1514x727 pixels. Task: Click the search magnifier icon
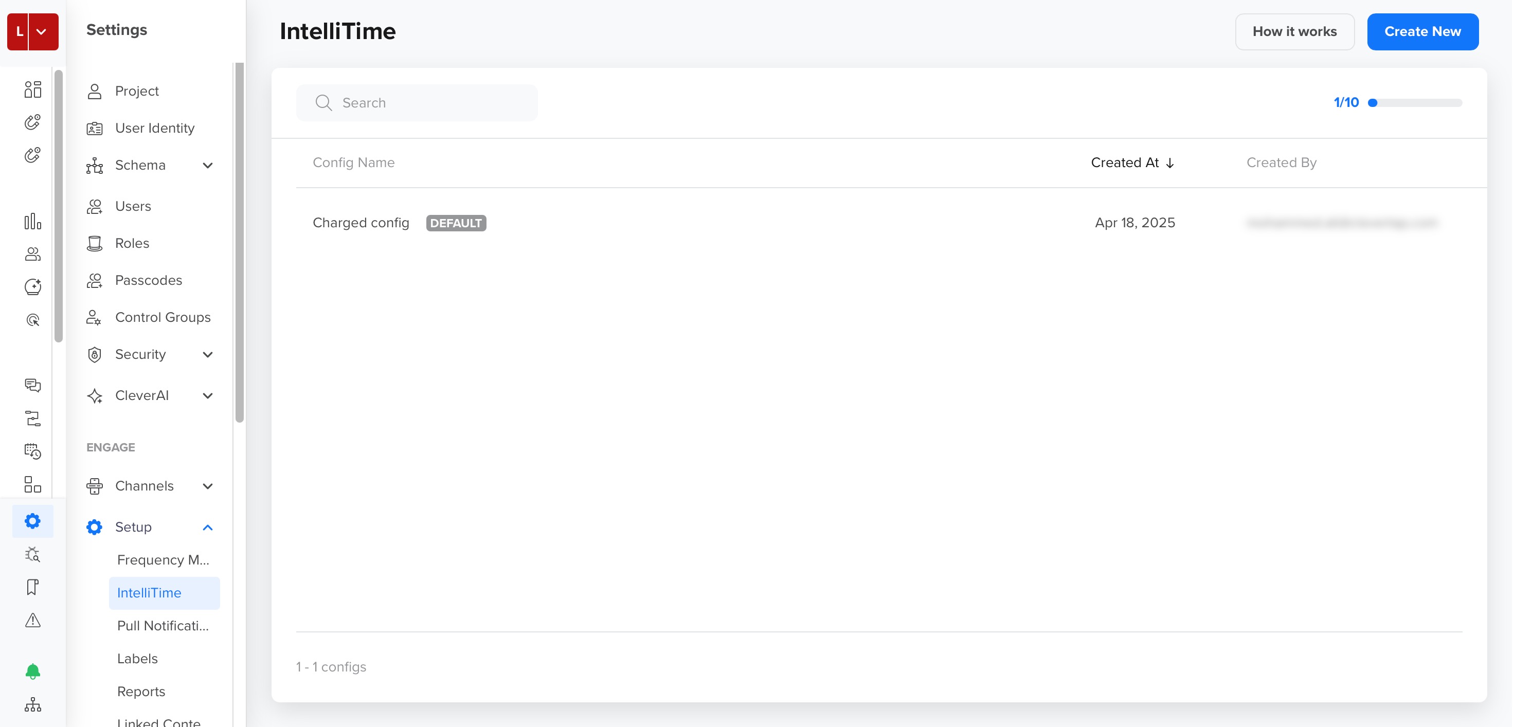[324, 103]
